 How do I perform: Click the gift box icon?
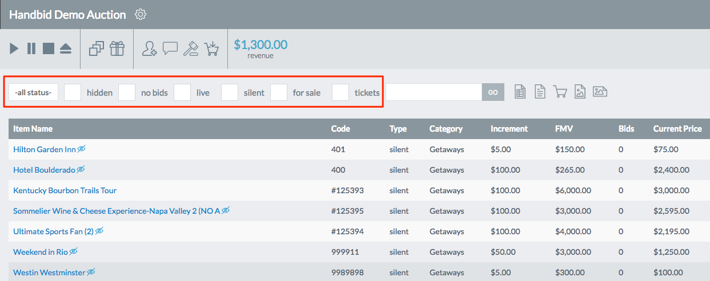tap(117, 48)
